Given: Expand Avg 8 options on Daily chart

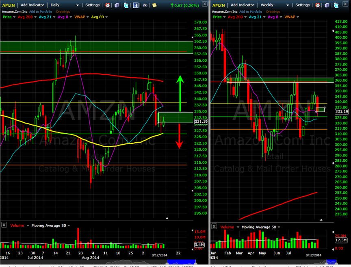Looking at the screenshot, I should 71,17.
